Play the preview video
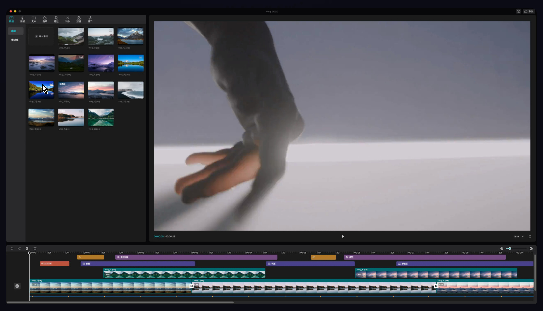The height and width of the screenshot is (311, 543). point(343,236)
